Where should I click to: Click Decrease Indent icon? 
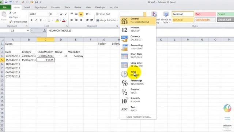[x=87, y=20]
